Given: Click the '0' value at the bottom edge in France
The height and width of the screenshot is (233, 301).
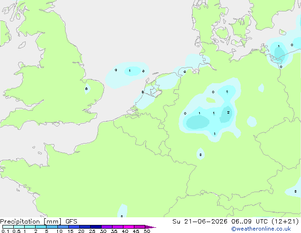Looking at the screenshot, I should (x=122, y=216).
